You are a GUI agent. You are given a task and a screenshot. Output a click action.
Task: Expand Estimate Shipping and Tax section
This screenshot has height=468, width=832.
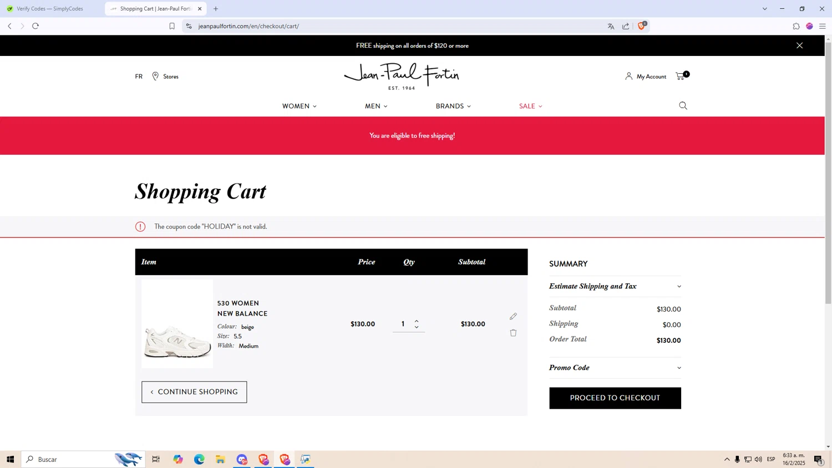pos(615,286)
